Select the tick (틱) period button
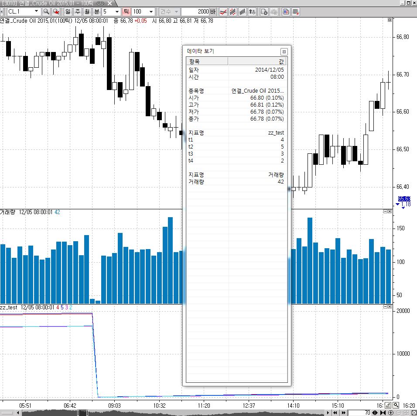Image resolution: width=417 pixels, height=416 pixels. pyautogui.click(x=126, y=12)
